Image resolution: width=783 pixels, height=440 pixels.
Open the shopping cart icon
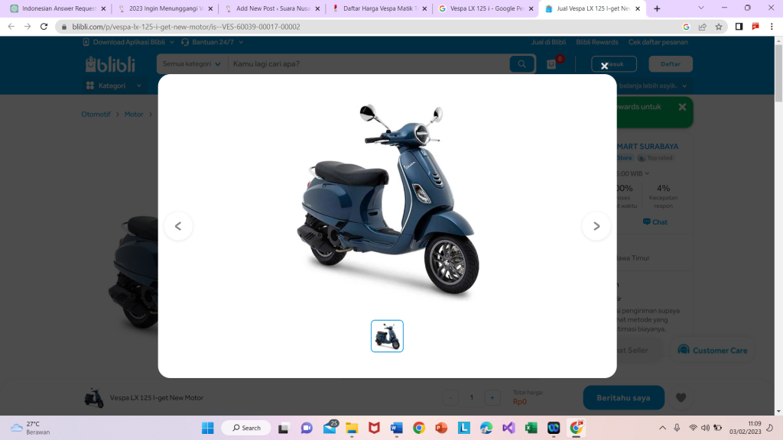pyautogui.click(x=552, y=64)
